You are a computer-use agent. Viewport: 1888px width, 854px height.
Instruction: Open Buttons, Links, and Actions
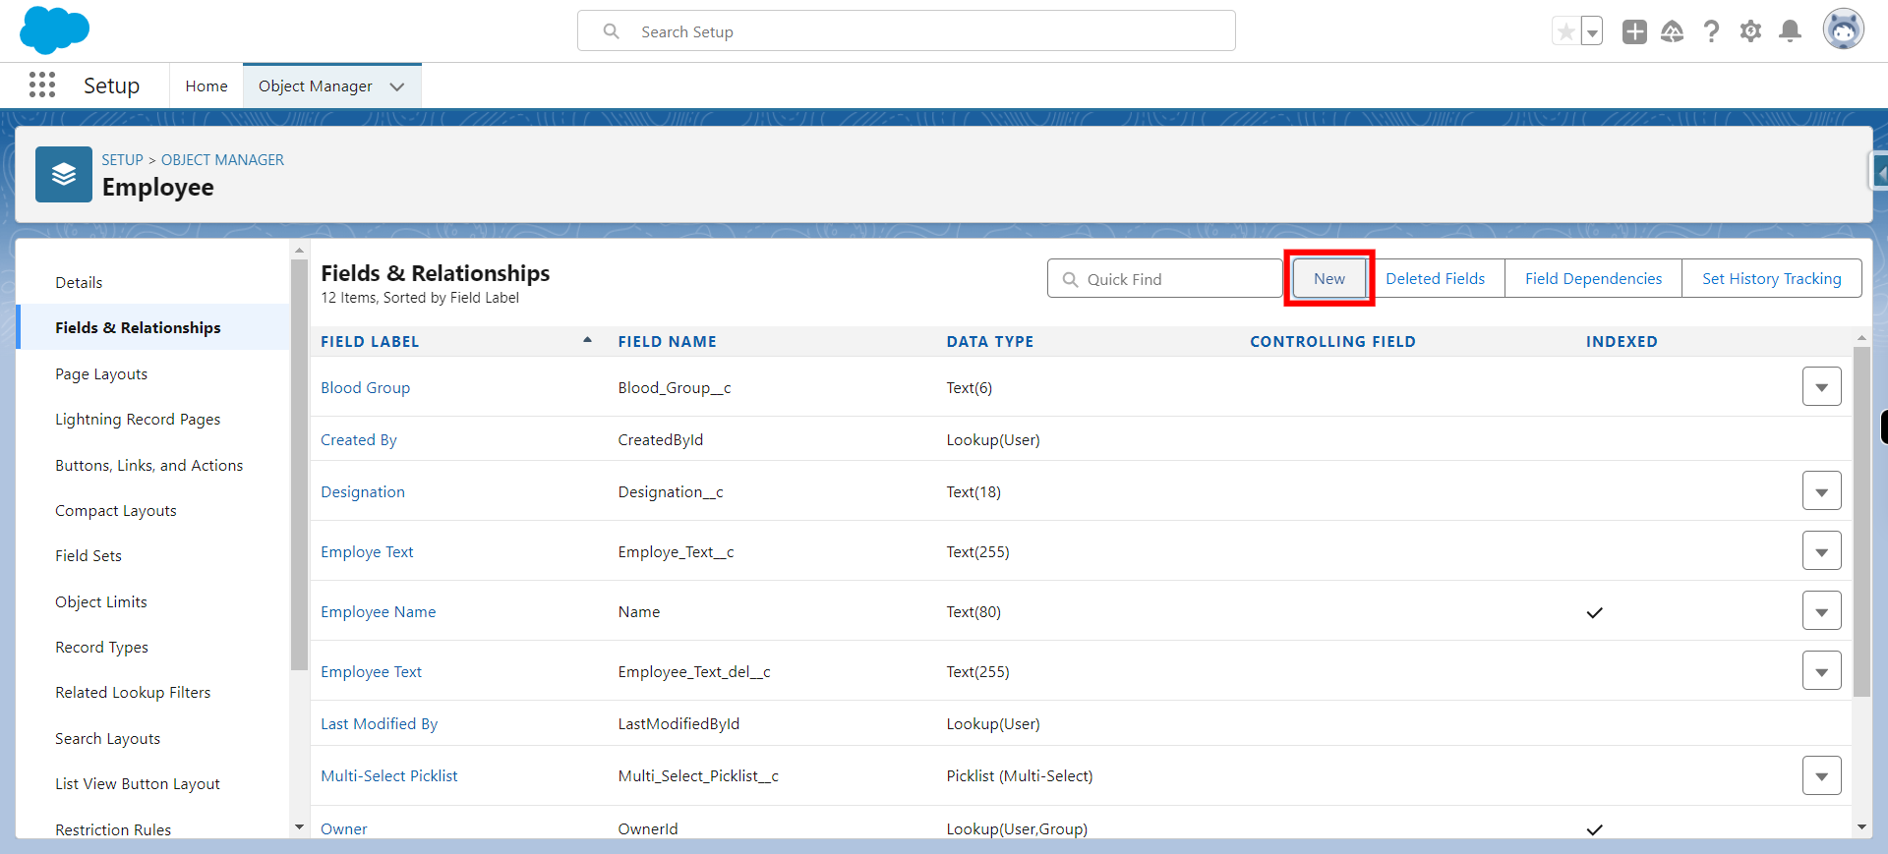148,466
